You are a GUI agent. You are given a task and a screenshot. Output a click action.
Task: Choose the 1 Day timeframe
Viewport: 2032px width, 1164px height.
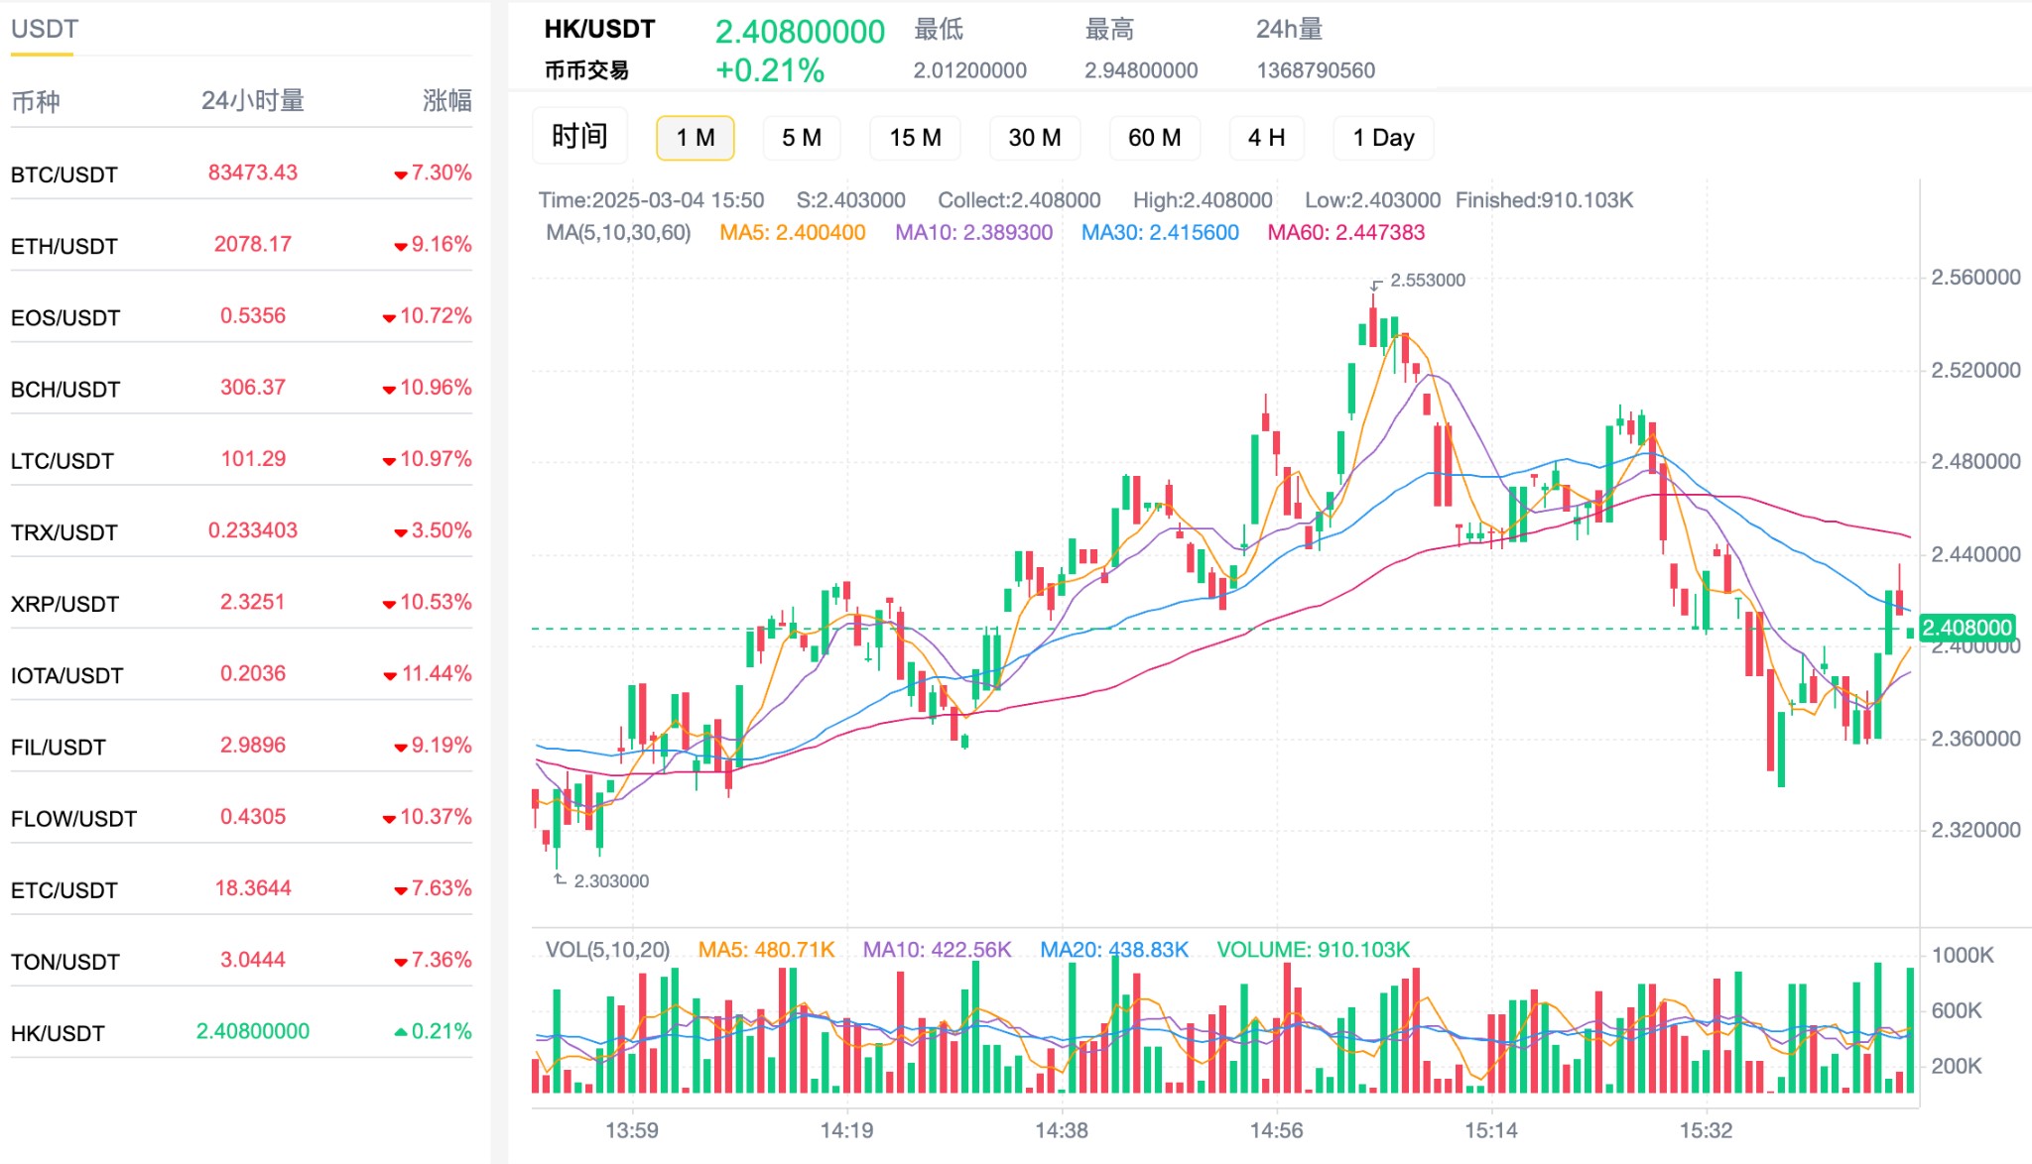(1384, 138)
